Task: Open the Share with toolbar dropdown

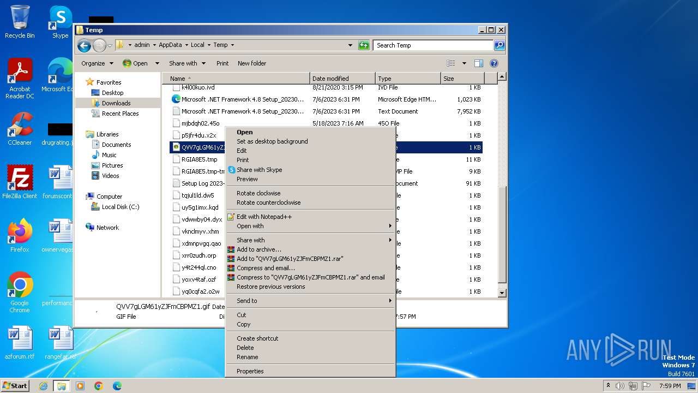Action: [187, 63]
